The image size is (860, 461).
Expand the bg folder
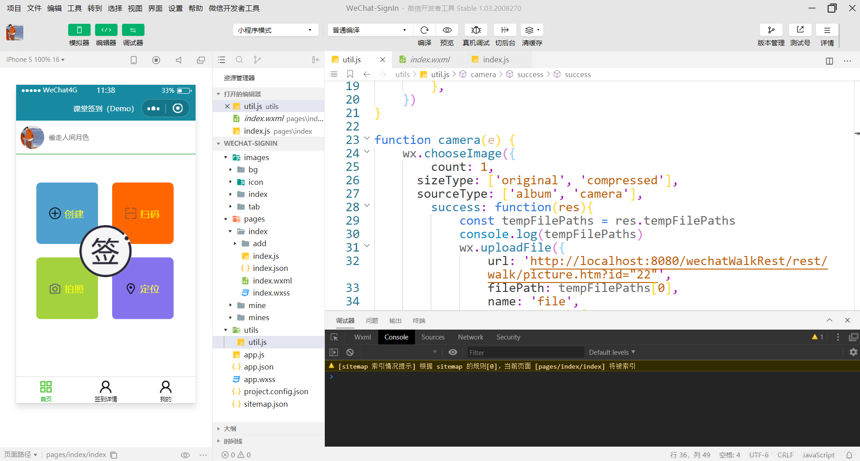coord(230,170)
